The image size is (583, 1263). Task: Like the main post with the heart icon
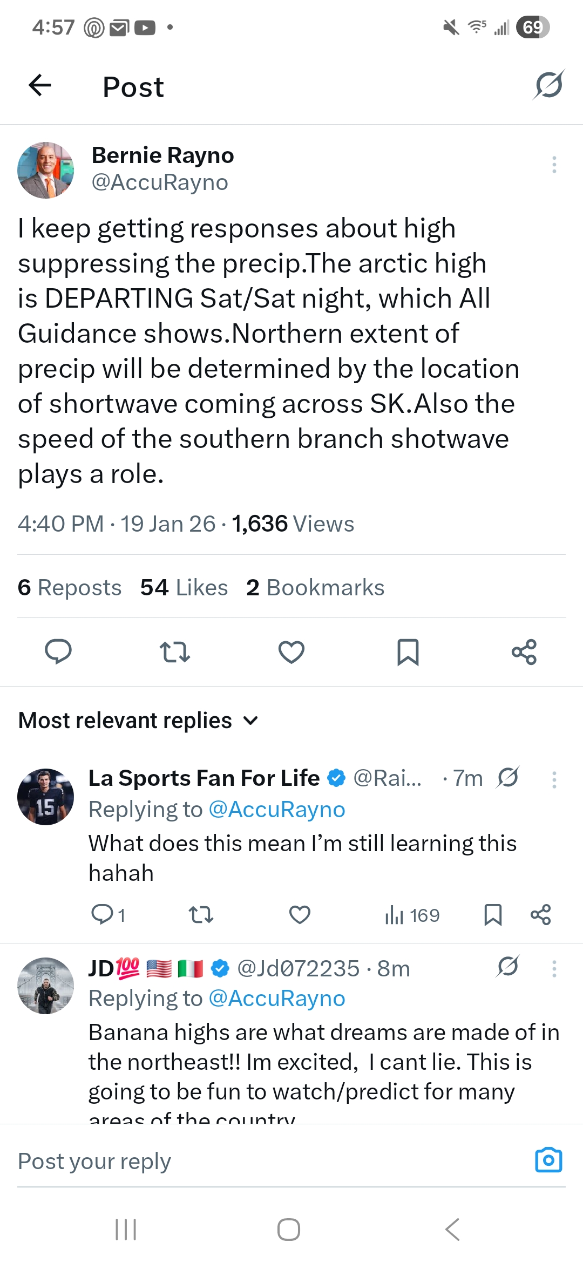(x=291, y=651)
